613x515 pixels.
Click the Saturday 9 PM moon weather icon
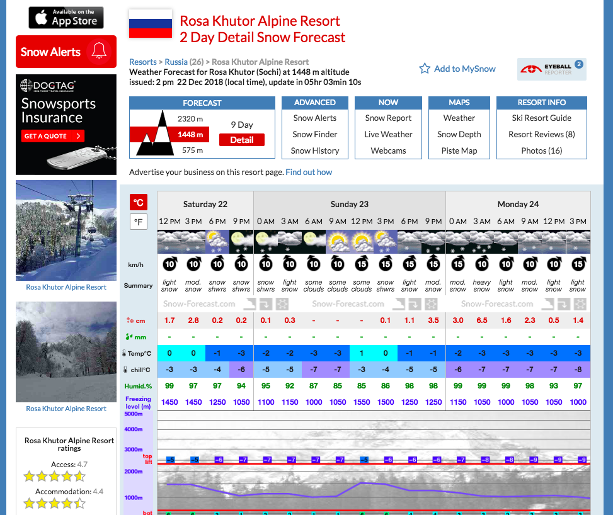point(241,242)
